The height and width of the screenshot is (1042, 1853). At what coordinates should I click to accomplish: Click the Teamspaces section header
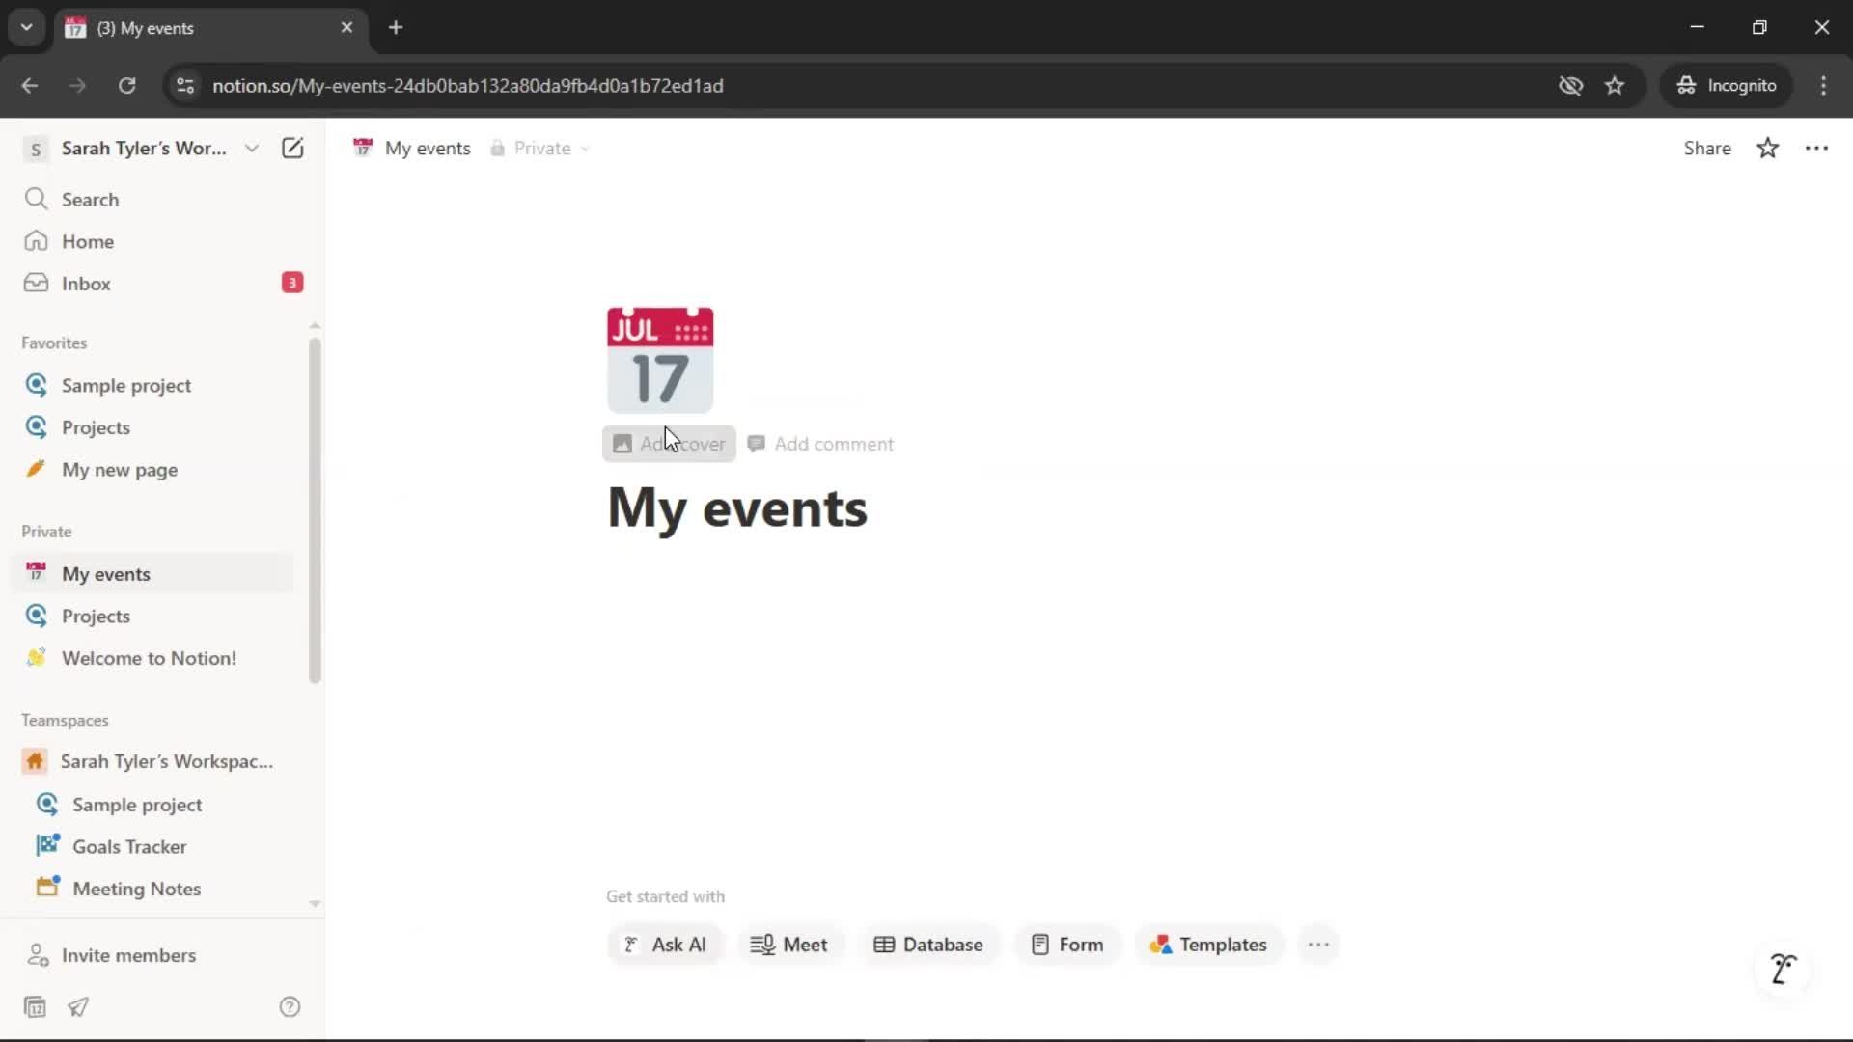coord(65,720)
